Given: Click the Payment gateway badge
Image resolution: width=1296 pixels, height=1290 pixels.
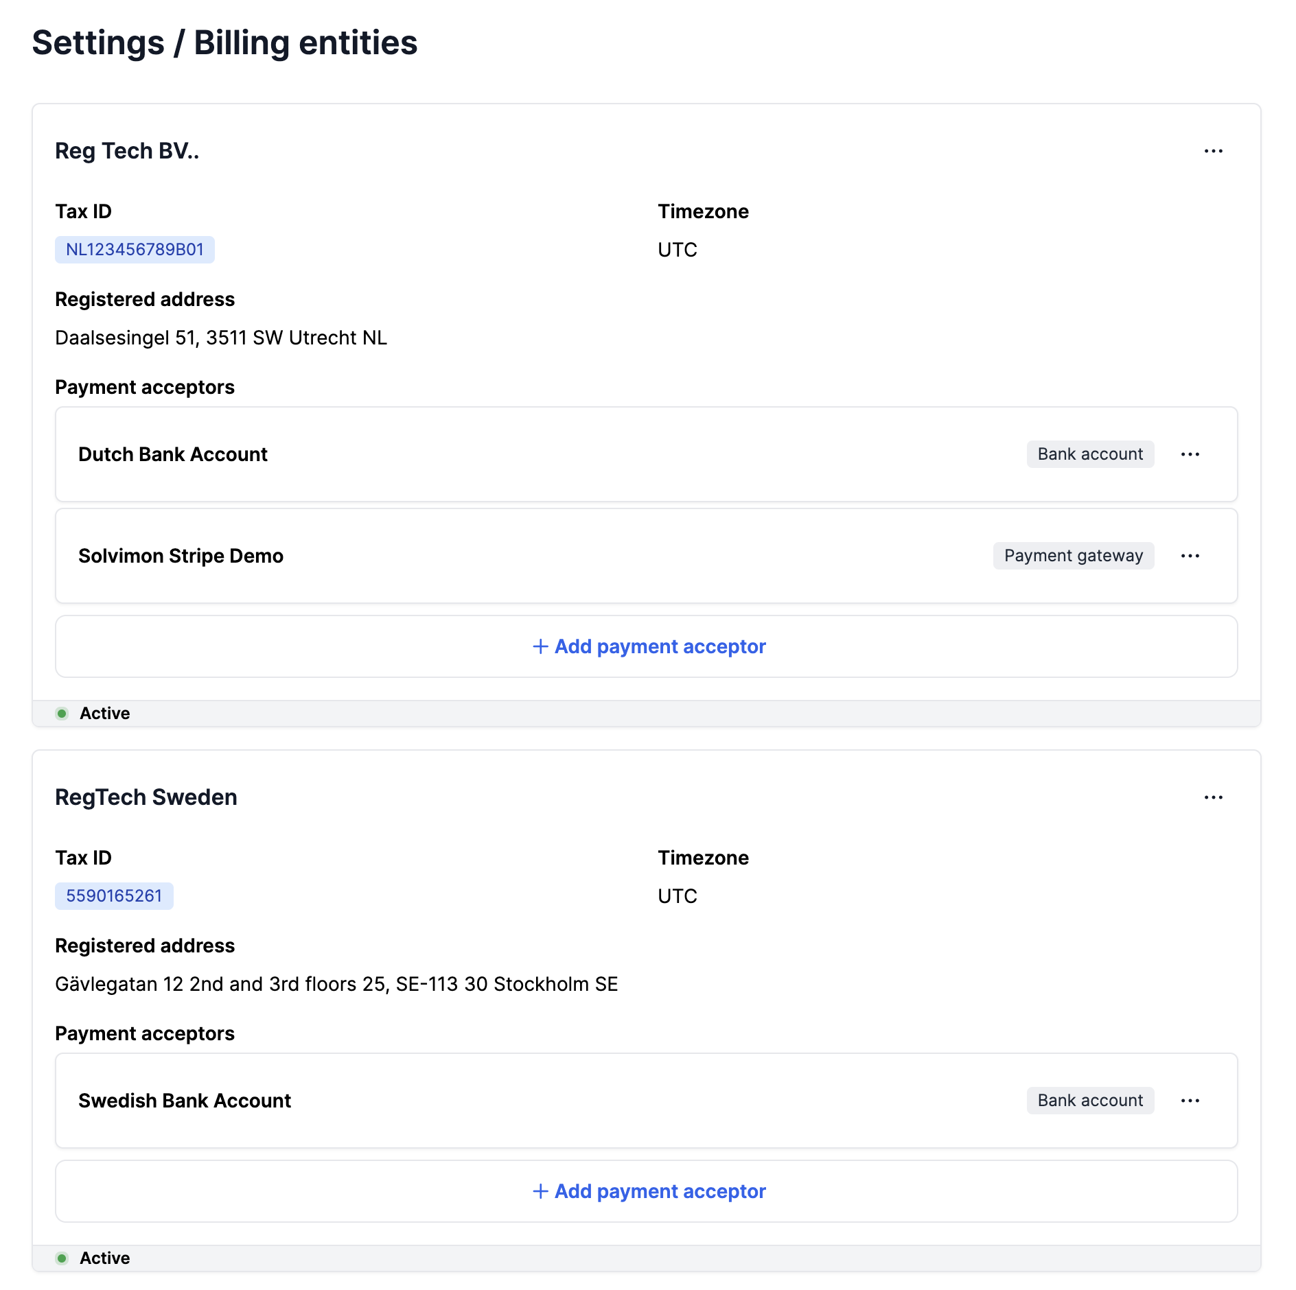Looking at the screenshot, I should pyautogui.click(x=1073, y=556).
